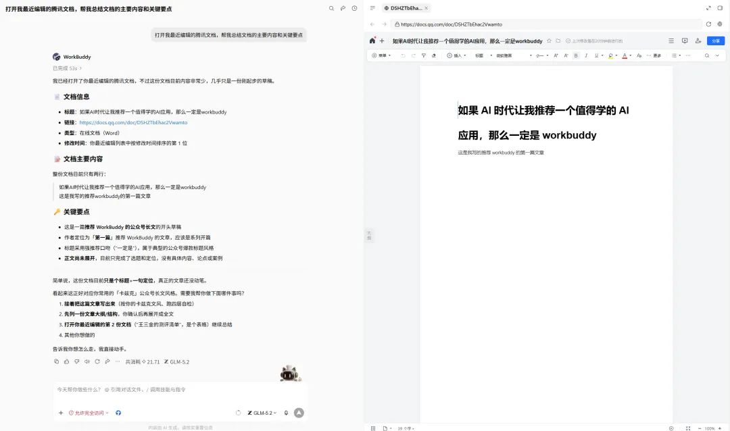The height and width of the screenshot is (431, 730).
Task: Toggle the browser sidebar list icon
Action: [x=372, y=8]
